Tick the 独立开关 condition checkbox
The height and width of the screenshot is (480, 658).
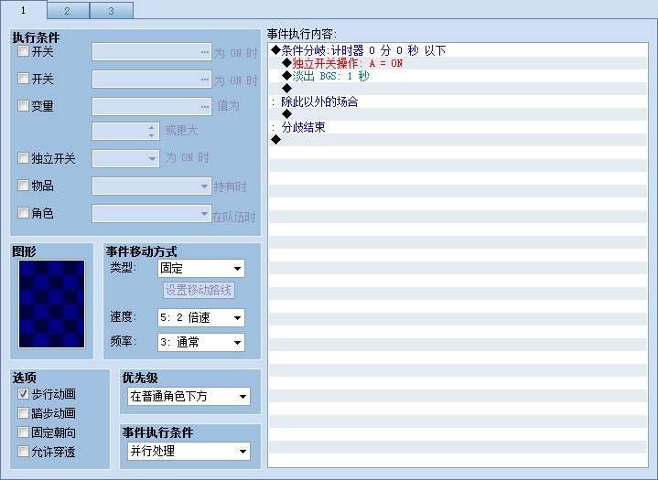coord(23,158)
